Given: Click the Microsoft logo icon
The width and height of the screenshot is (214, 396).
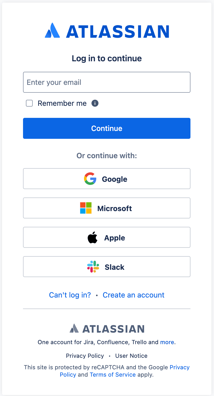Looking at the screenshot, I should [x=86, y=208].
